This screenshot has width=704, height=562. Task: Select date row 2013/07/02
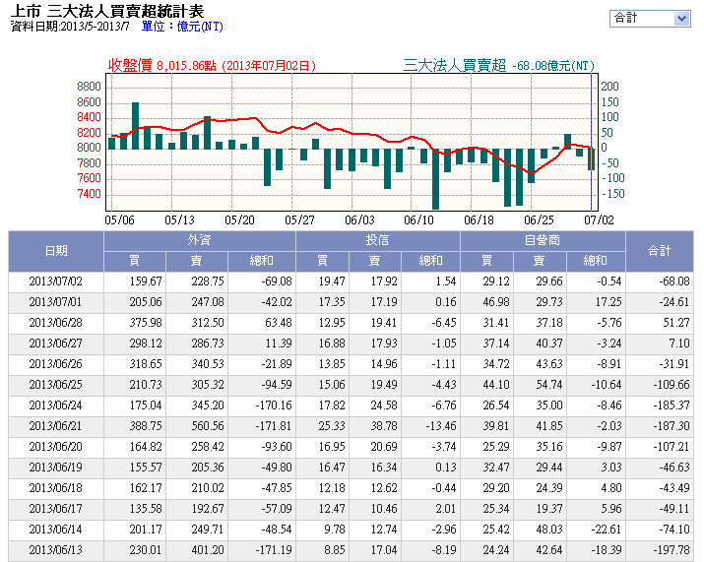click(351, 281)
